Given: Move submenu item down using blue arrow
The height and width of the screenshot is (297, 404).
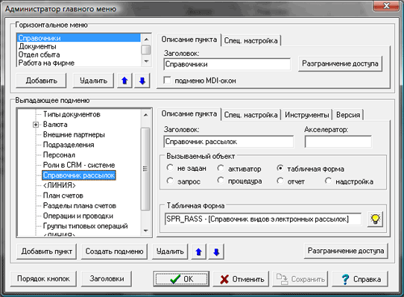Looking at the screenshot, I should click(216, 251).
